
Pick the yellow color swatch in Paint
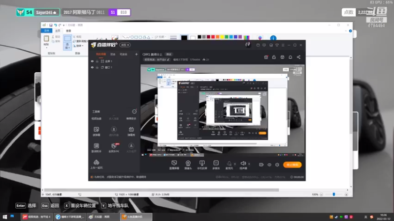click(x=222, y=37)
